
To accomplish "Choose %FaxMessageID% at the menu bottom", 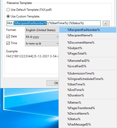I will tap(88, 125).
